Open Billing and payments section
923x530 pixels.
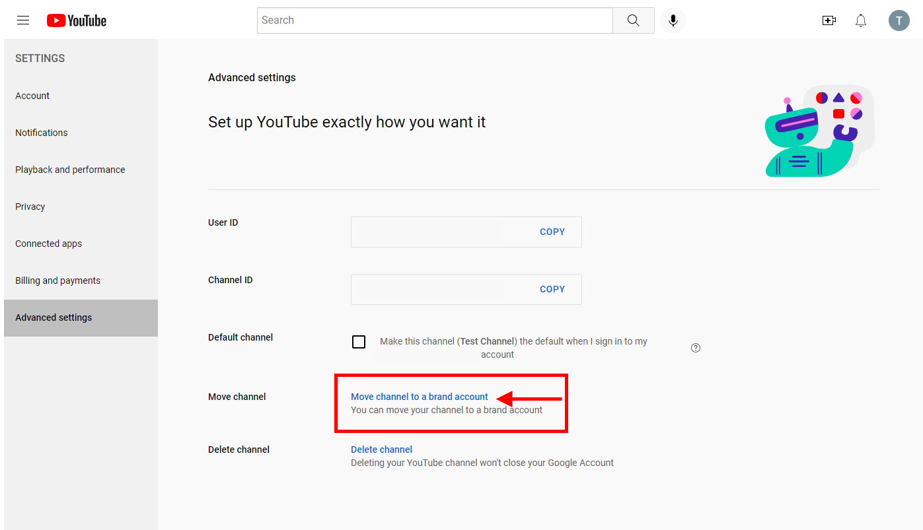point(81,281)
